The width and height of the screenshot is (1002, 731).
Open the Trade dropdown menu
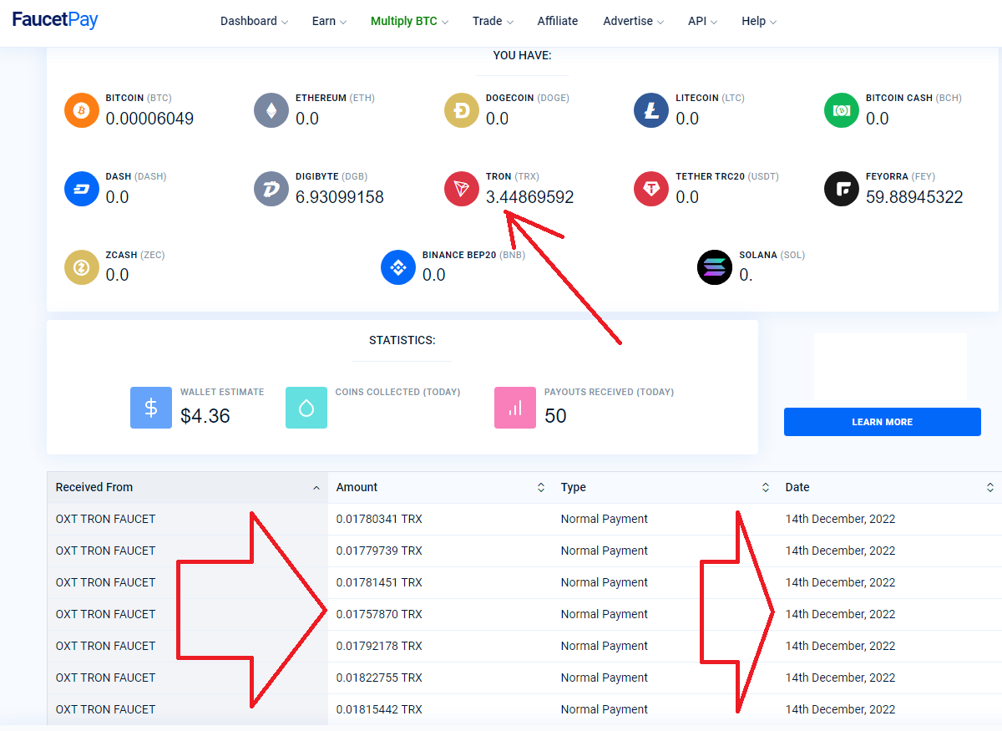(493, 21)
